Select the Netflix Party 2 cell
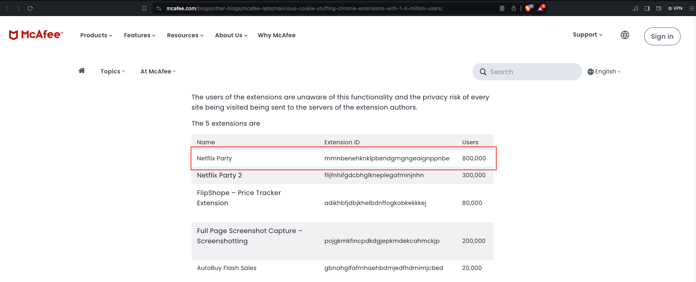This screenshot has width=696, height=282. click(219, 175)
